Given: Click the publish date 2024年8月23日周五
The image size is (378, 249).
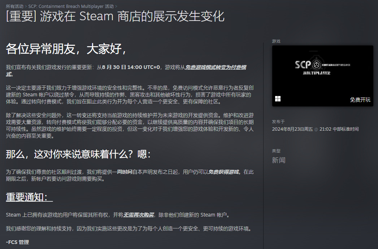Looking at the screenshot, I should click(x=292, y=129).
